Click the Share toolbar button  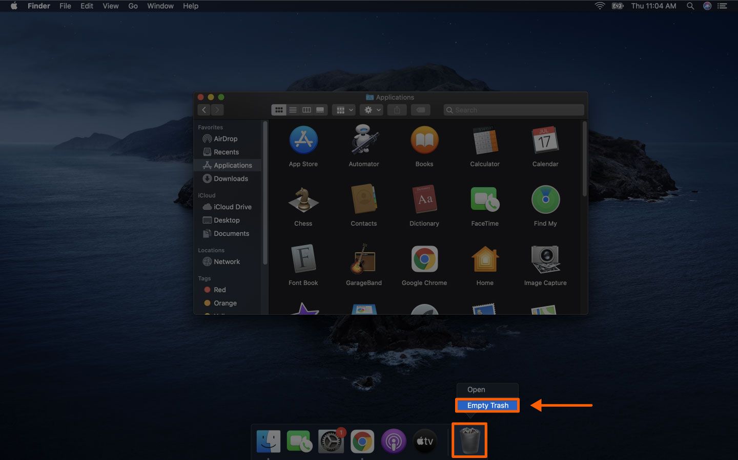click(397, 110)
